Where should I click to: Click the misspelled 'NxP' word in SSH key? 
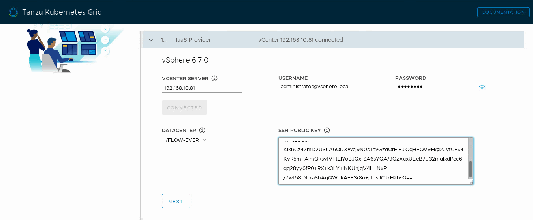381,168
